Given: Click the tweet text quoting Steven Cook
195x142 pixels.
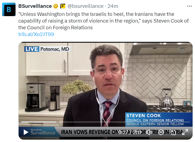Looking at the screenshot, I should pos(103,21).
